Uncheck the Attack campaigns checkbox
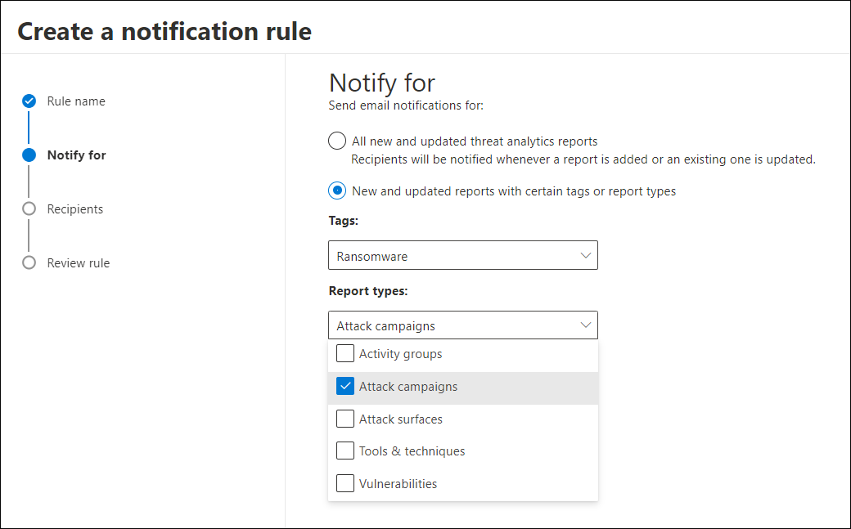Viewport: 851px width, 529px height. (345, 386)
